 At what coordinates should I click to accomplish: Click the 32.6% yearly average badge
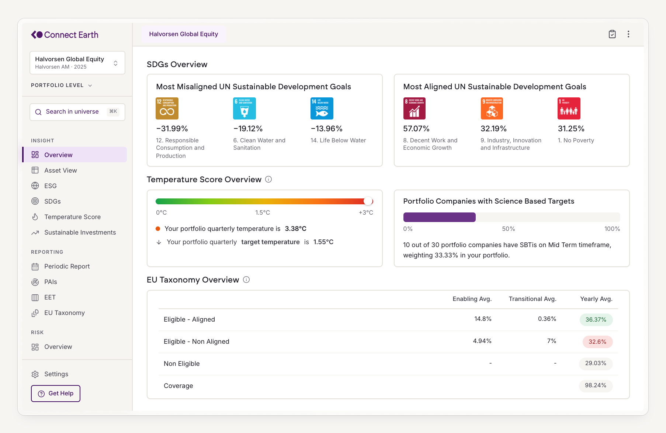coord(597,342)
